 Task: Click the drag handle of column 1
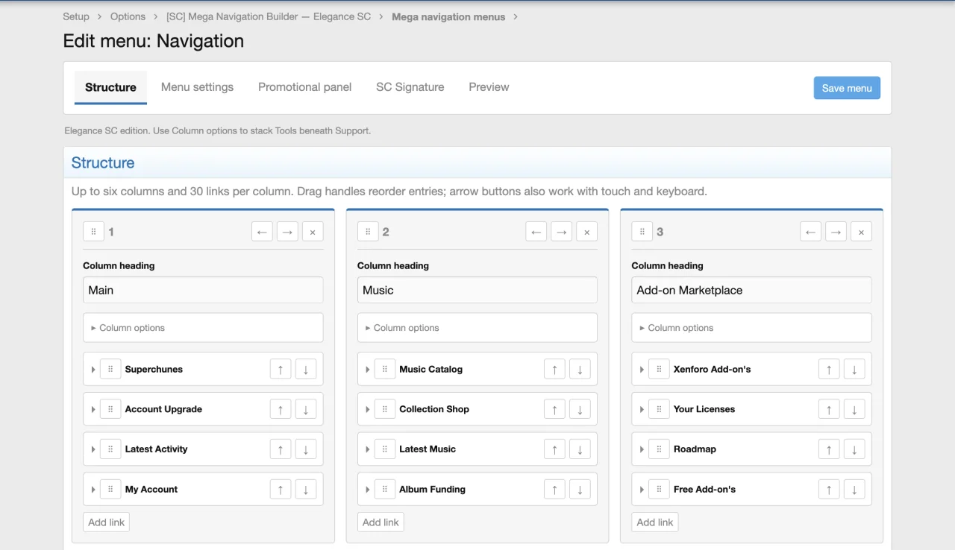pyautogui.click(x=93, y=232)
